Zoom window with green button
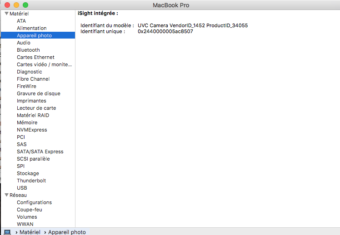 pyautogui.click(x=25, y=5)
